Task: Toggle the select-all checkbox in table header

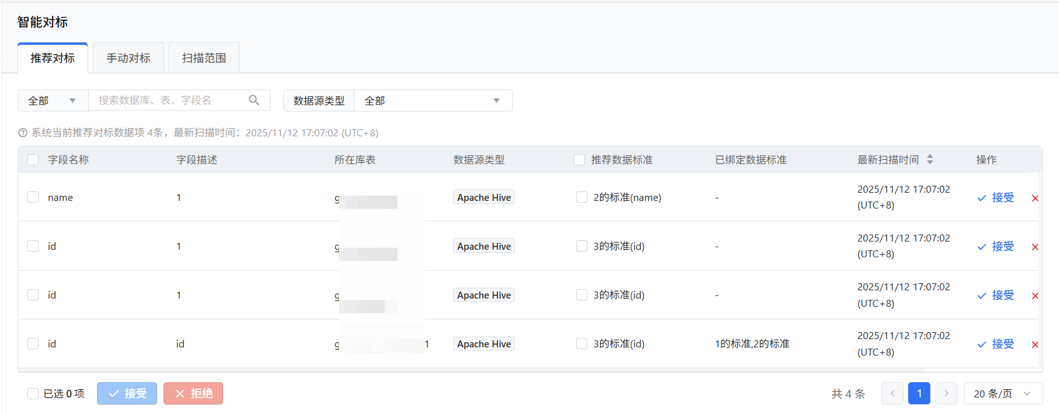Action: pyautogui.click(x=33, y=160)
